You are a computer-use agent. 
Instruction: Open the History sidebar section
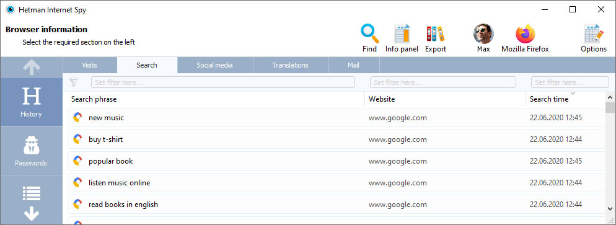click(x=32, y=102)
